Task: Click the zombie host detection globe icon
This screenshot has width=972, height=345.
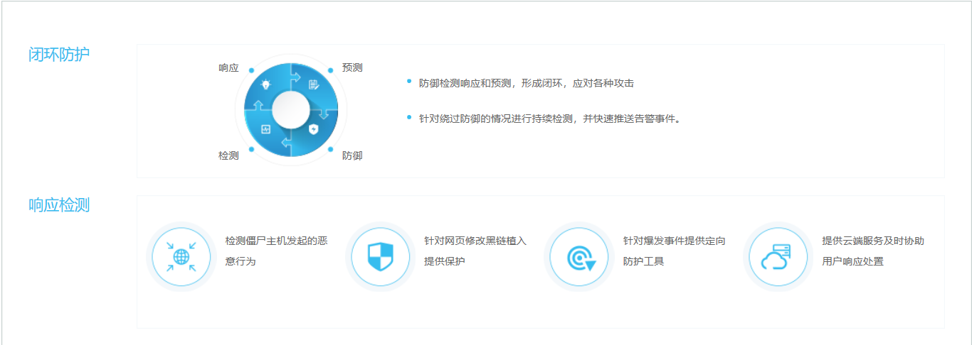Action: click(181, 257)
